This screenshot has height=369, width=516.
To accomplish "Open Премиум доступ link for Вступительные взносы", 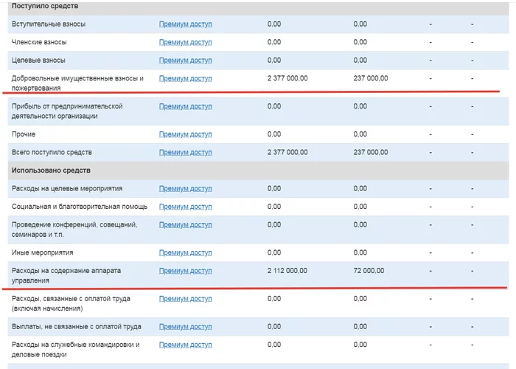I will (185, 24).
